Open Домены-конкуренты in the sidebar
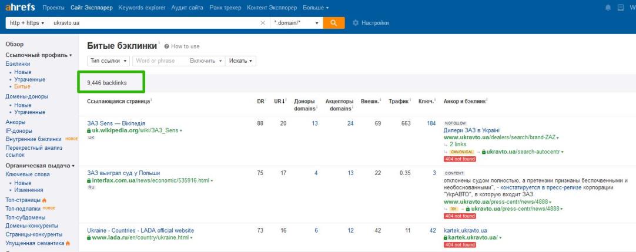Viewport: 636px width, 252px height. click(x=32, y=226)
